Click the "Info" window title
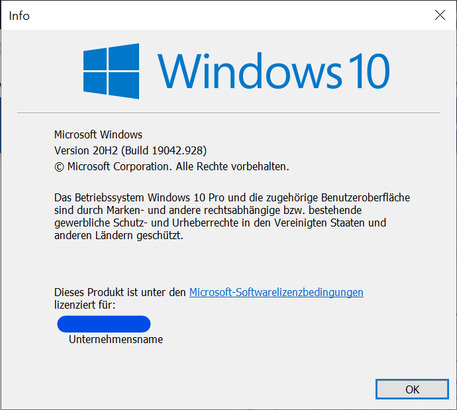This screenshot has height=410, width=457. [19, 16]
